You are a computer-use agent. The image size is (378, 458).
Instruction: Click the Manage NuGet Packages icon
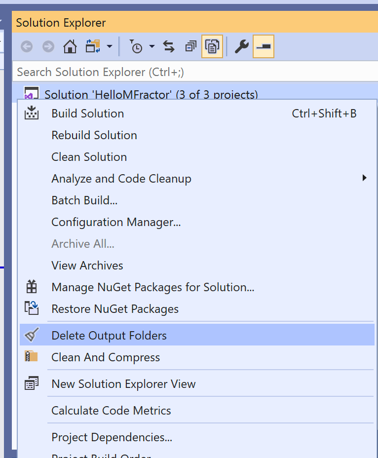(32, 287)
